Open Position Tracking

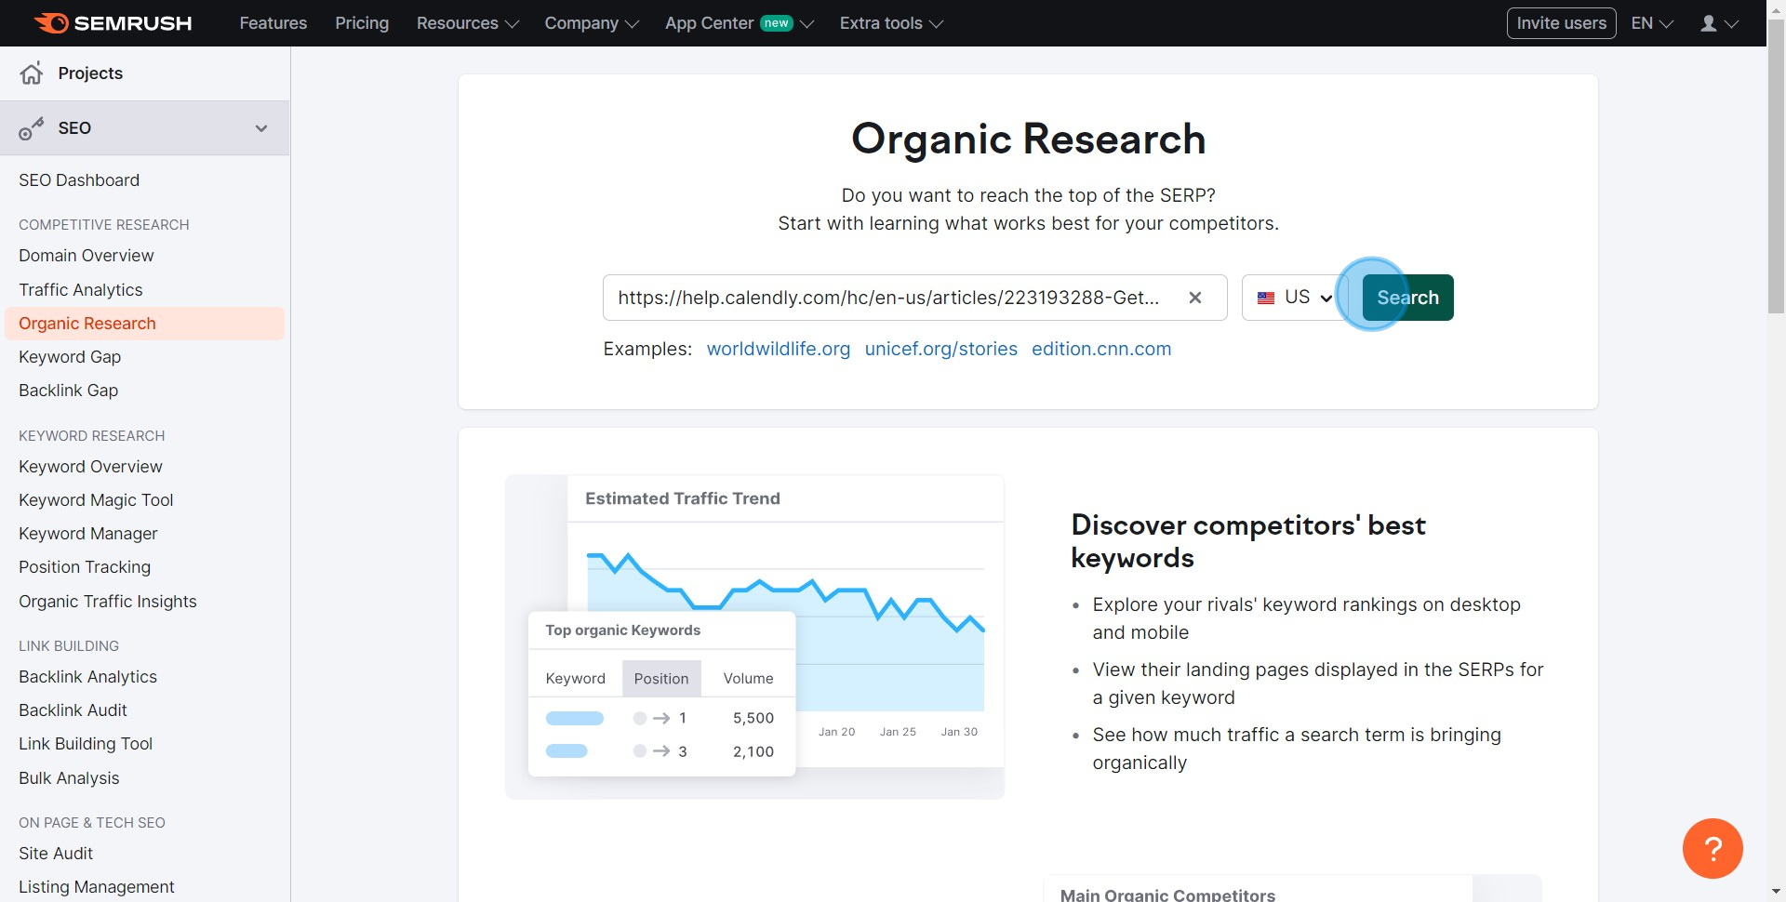85,567
